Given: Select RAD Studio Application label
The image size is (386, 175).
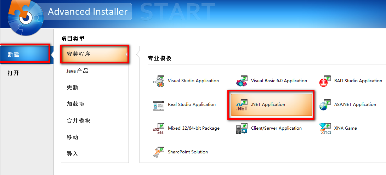Looking at the screenshot, I should pyautogui.click(x=358, y=81).
